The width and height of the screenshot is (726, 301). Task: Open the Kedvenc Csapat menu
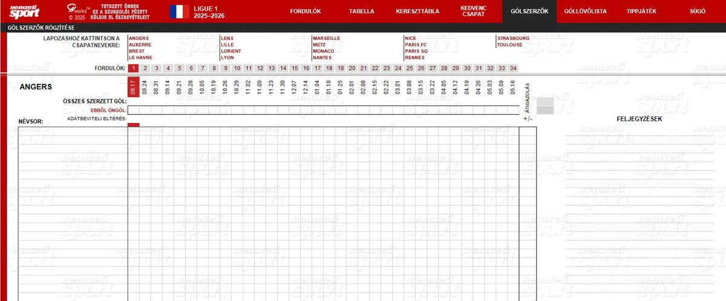pos(473,11)
